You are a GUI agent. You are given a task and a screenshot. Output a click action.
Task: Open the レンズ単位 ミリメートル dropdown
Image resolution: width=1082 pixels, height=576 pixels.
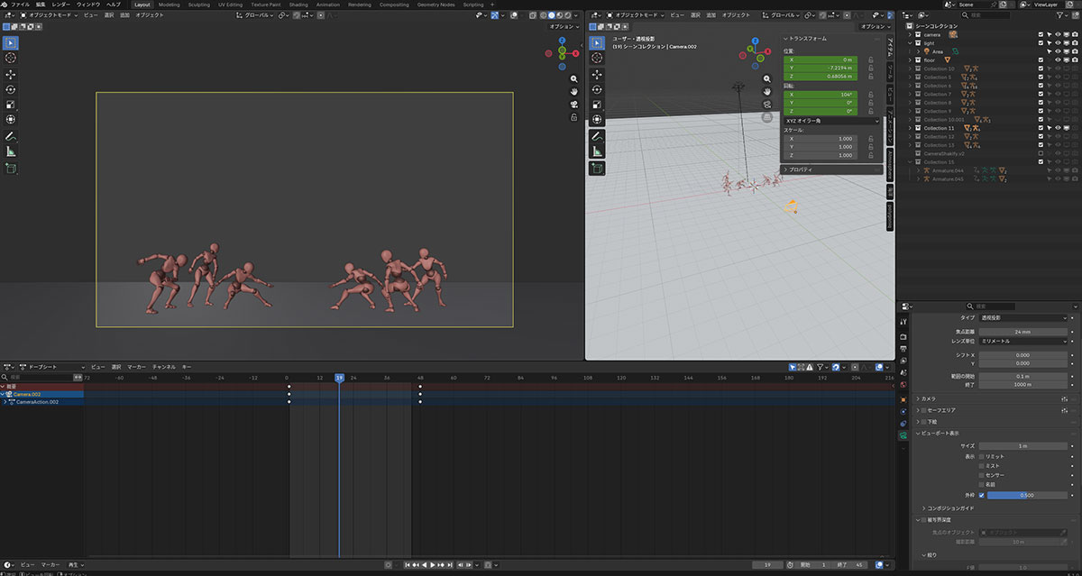(x=1023, y=342)
